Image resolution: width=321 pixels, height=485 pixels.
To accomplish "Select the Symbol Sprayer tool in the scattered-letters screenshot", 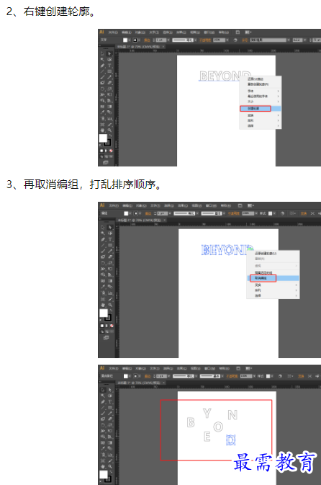I will (x=103, y=455).
